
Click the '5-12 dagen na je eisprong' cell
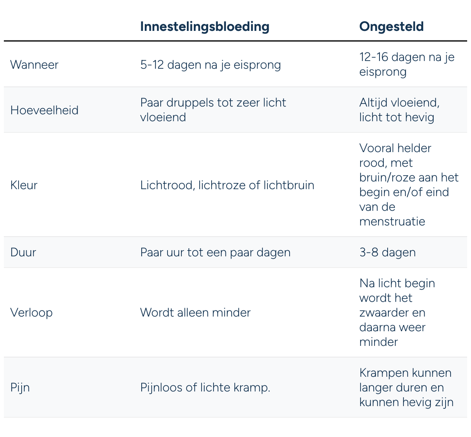click(210, 64)
